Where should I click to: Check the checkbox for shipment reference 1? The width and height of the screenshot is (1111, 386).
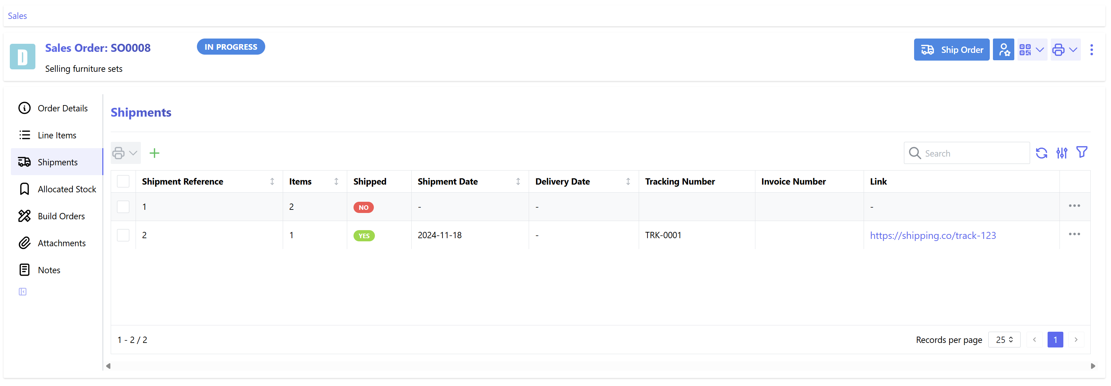coord(123,207)
